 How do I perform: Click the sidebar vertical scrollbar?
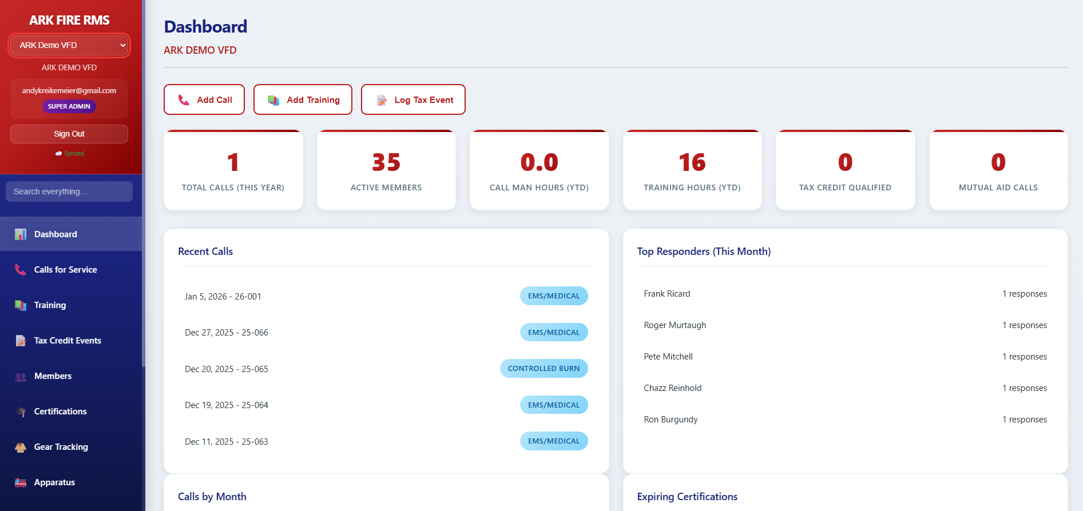144,183
